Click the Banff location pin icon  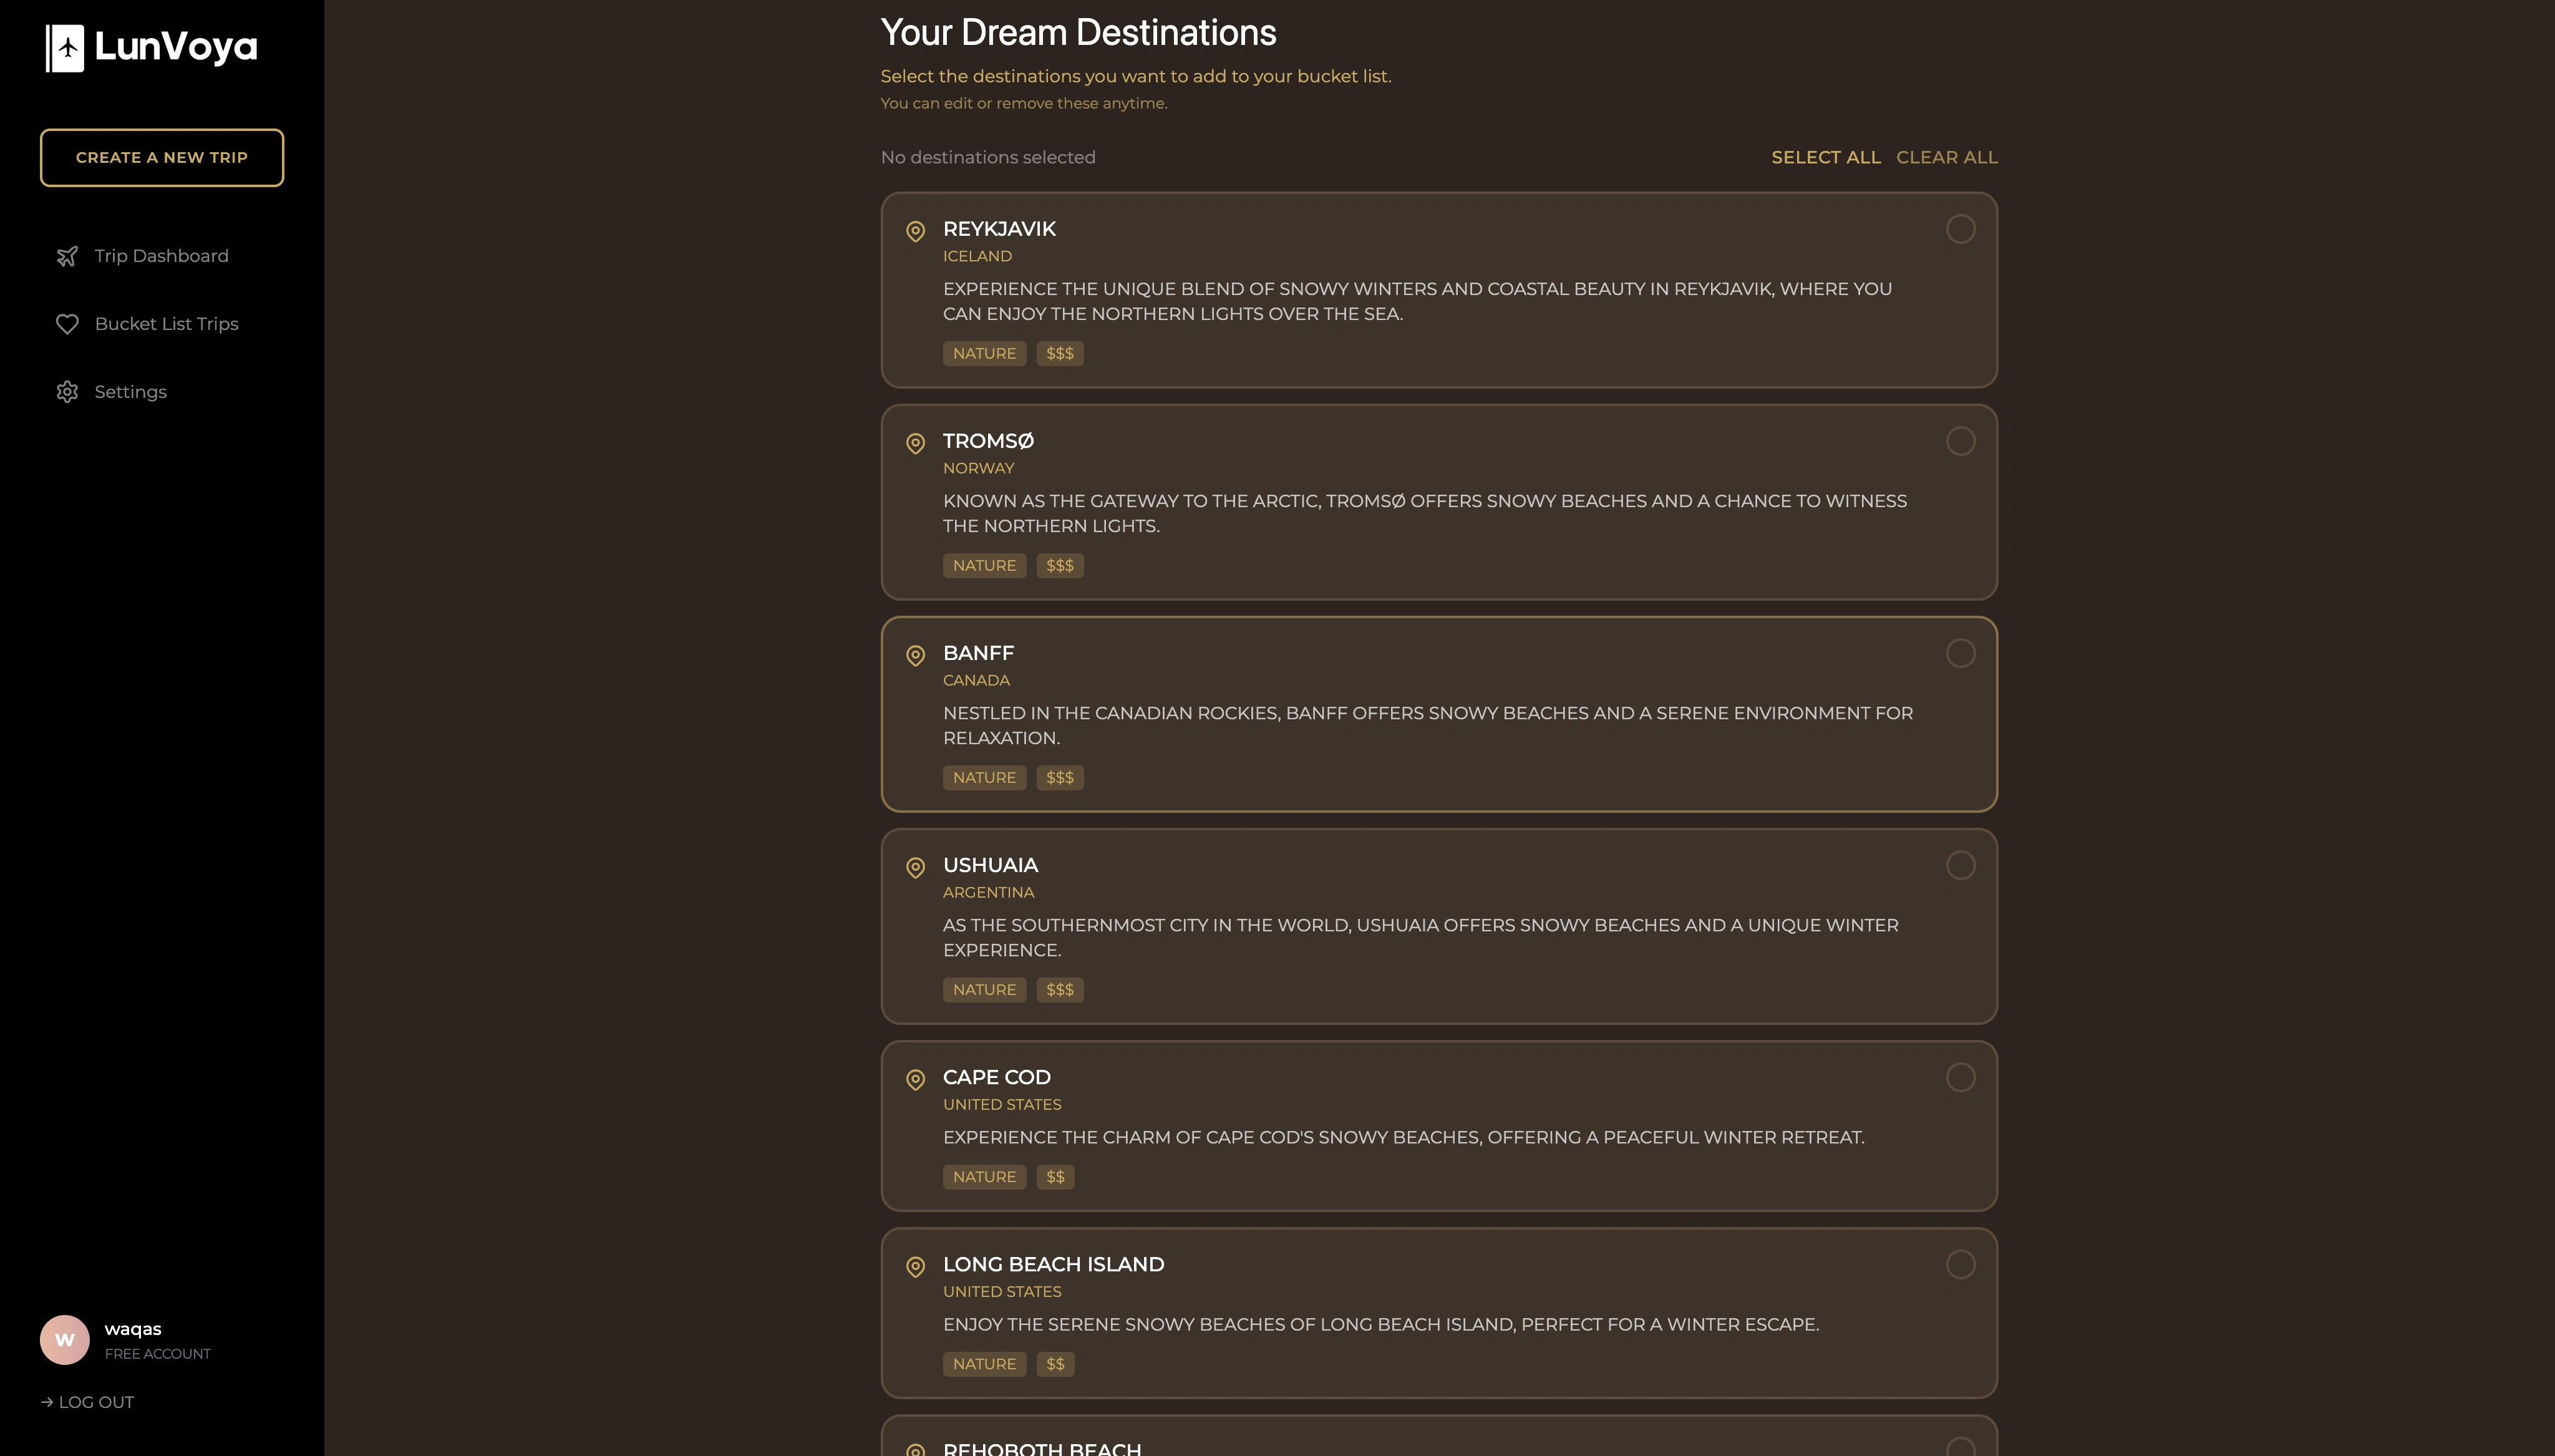[x=914, y=655]
